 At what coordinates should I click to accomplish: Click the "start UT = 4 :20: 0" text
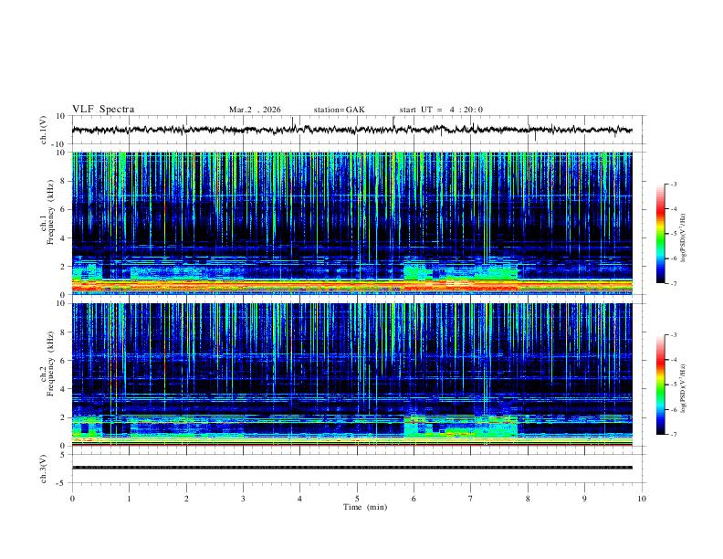tap(441, 110)
